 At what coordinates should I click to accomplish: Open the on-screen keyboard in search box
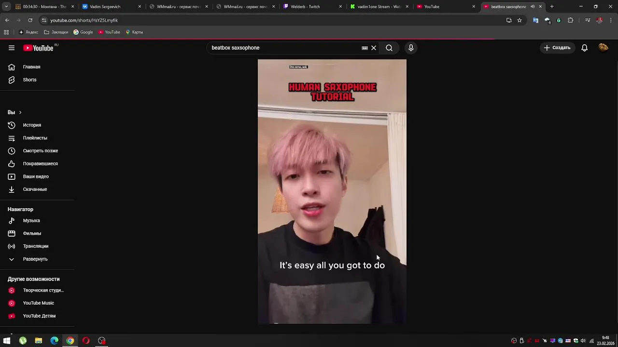pyautogui.click(x=365, y=48)
